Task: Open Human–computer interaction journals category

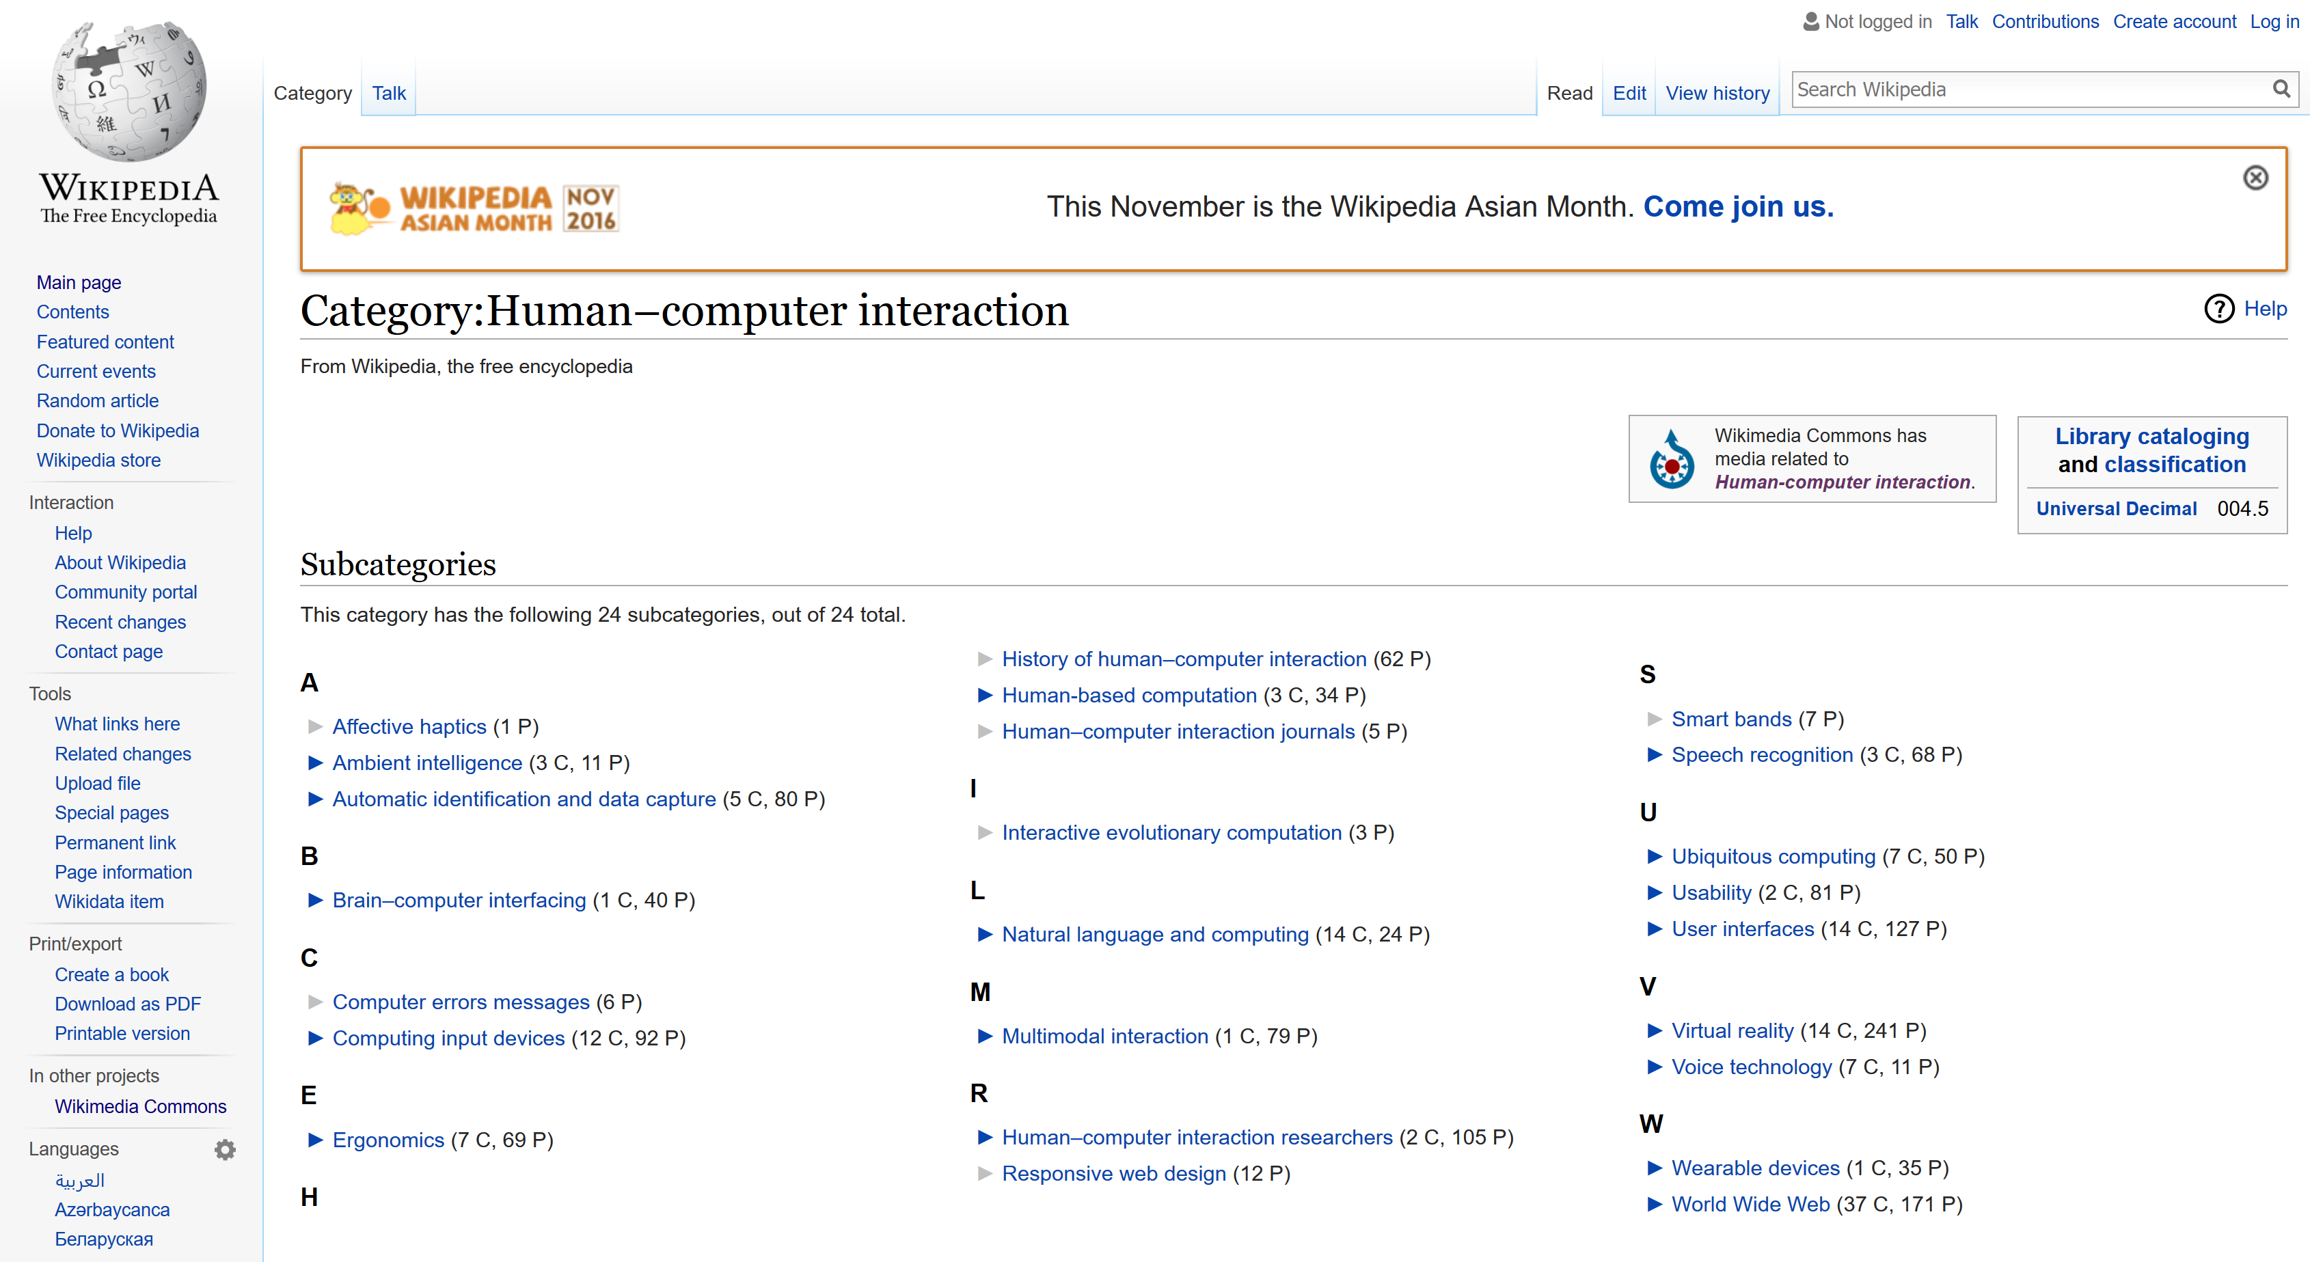Action: click(1178, 731)
